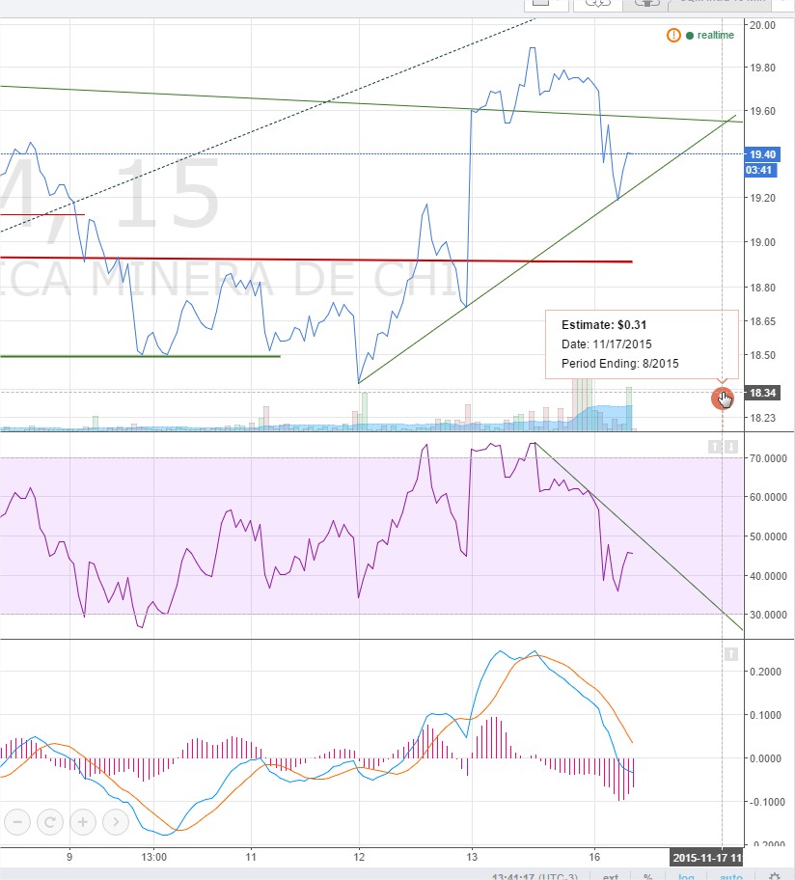The height and width of the screenshot is (880, 795).
Task: Click the earnings marker circle at 18.34
Action: pyautogui.click(x=722, y=399)
